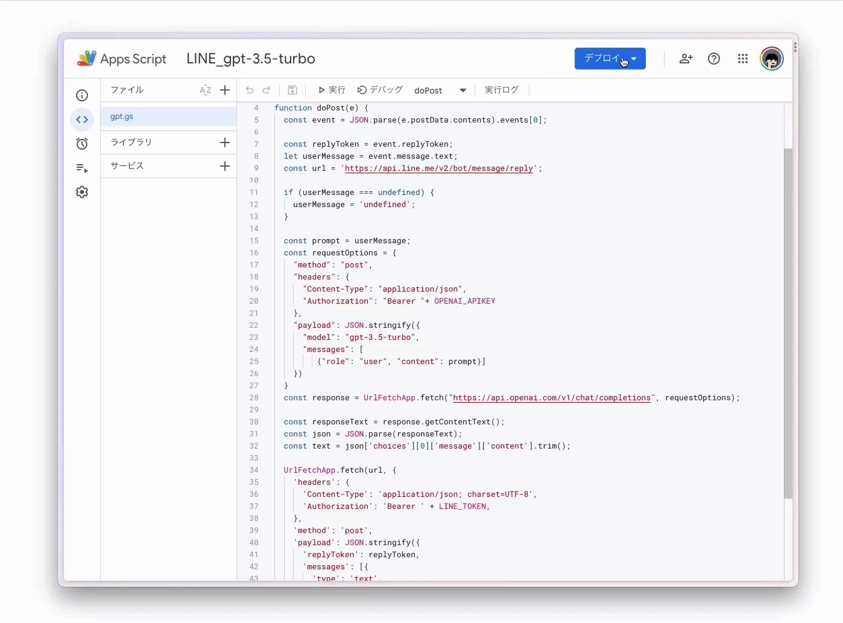Click the ライブラリ section label
Image resolution: width=843 pixels, height=623 pixels.
[131, 142]
